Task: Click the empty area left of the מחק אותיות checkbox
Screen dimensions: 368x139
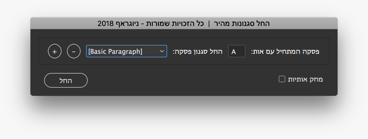Action: point(245,79)
